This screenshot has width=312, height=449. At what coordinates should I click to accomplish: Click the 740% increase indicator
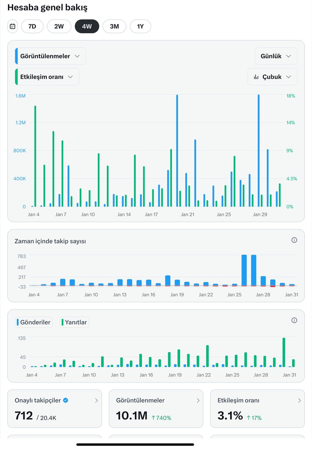(161, 418)
